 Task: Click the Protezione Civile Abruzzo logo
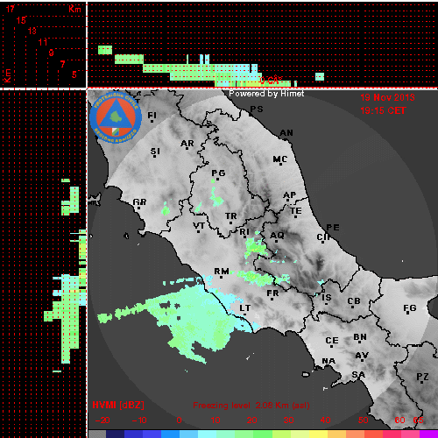[116, 117]
